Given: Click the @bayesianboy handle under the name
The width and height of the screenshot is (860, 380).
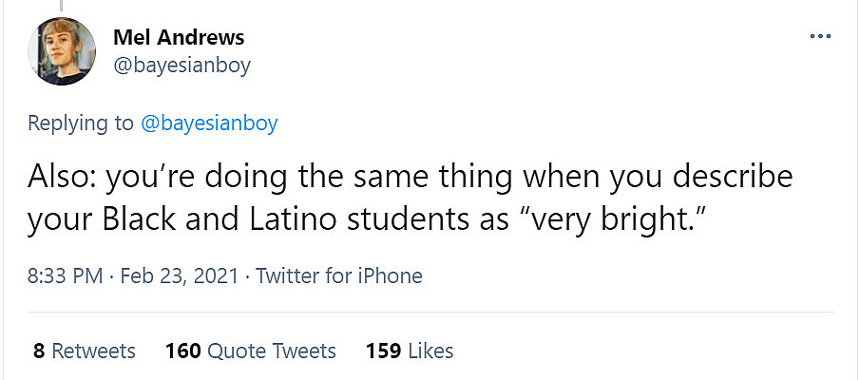Looking at the screenshot, I should pyautogui.click(x=182, y=66).
